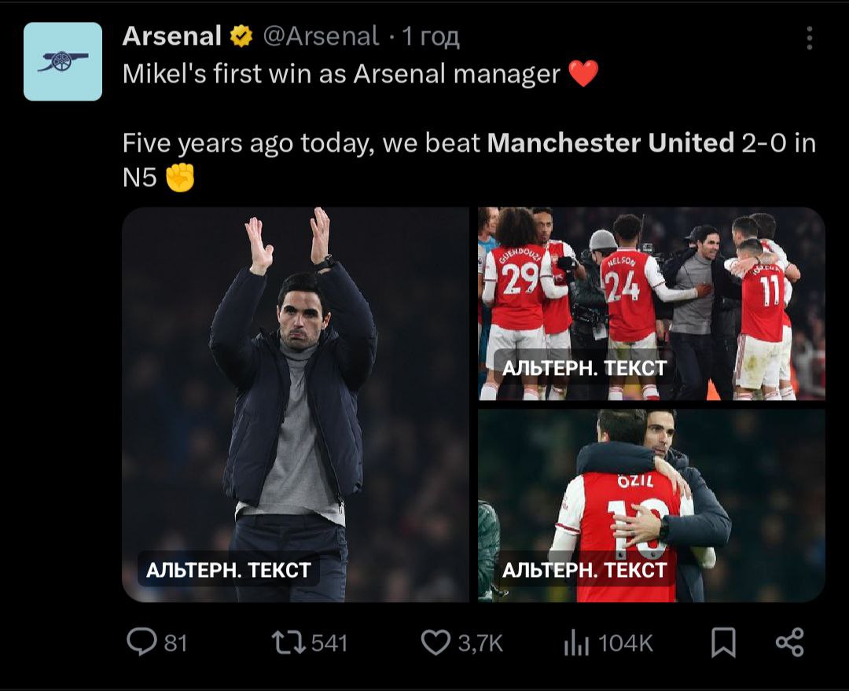Image resolution: width=849 pixels, height=691 pixels.
Task: Show alt text on the ÖZIL hug photo
Action: click(x=584, y=569)
